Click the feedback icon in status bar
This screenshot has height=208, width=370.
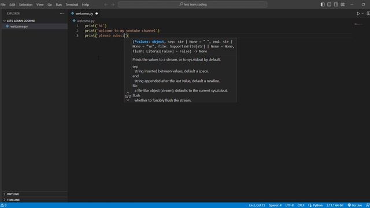click(x=368, y=206)
